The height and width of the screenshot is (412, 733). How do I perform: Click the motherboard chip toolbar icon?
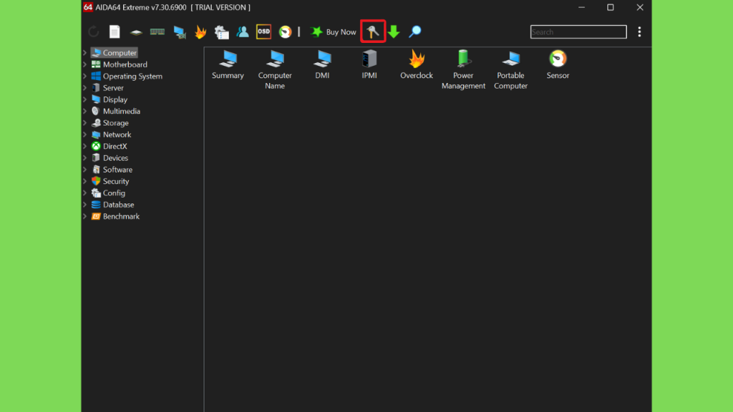pos(136,32)
